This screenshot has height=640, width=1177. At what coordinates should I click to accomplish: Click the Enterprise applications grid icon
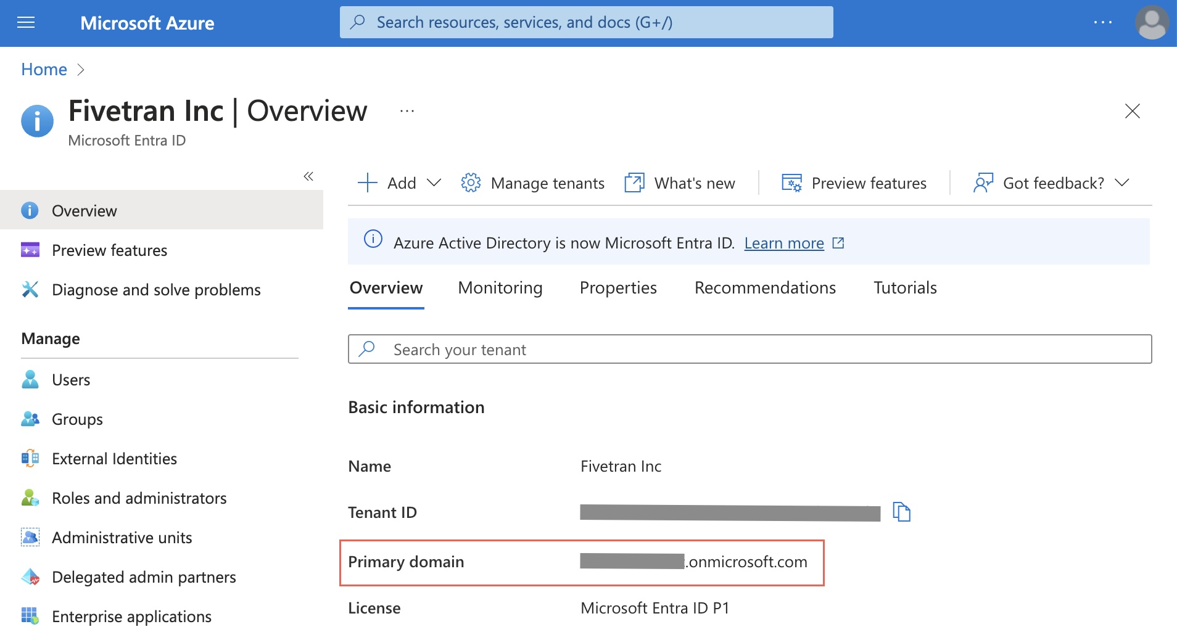(x=30, y=616)
